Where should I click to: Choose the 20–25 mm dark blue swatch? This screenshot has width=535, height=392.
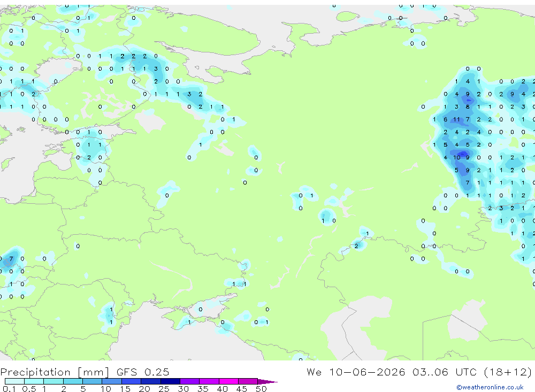(x=151, y=381)
